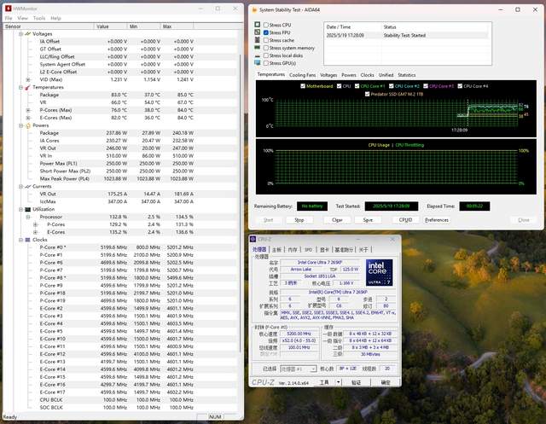Switch to the Cooling Fans tab
The width and height of the screenshot is (546, 424).
click(302, 75)
